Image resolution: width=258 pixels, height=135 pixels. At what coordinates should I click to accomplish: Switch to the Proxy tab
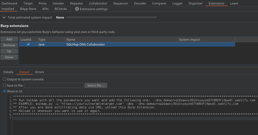point(43,3)
